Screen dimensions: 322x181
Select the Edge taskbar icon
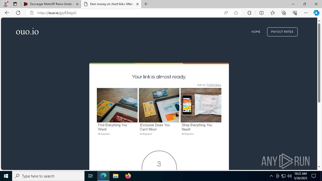103,176
